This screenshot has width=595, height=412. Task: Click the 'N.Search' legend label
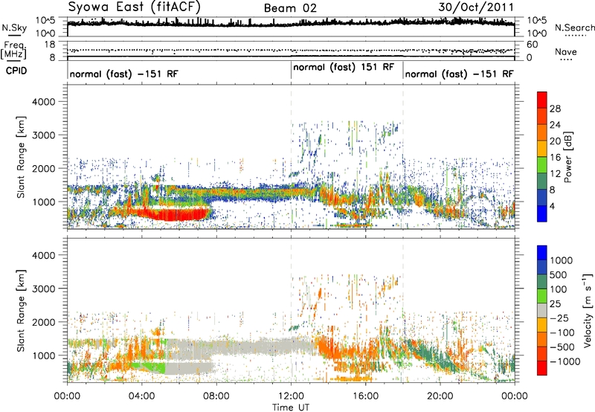pyautogui.click(x=574, y=28)
